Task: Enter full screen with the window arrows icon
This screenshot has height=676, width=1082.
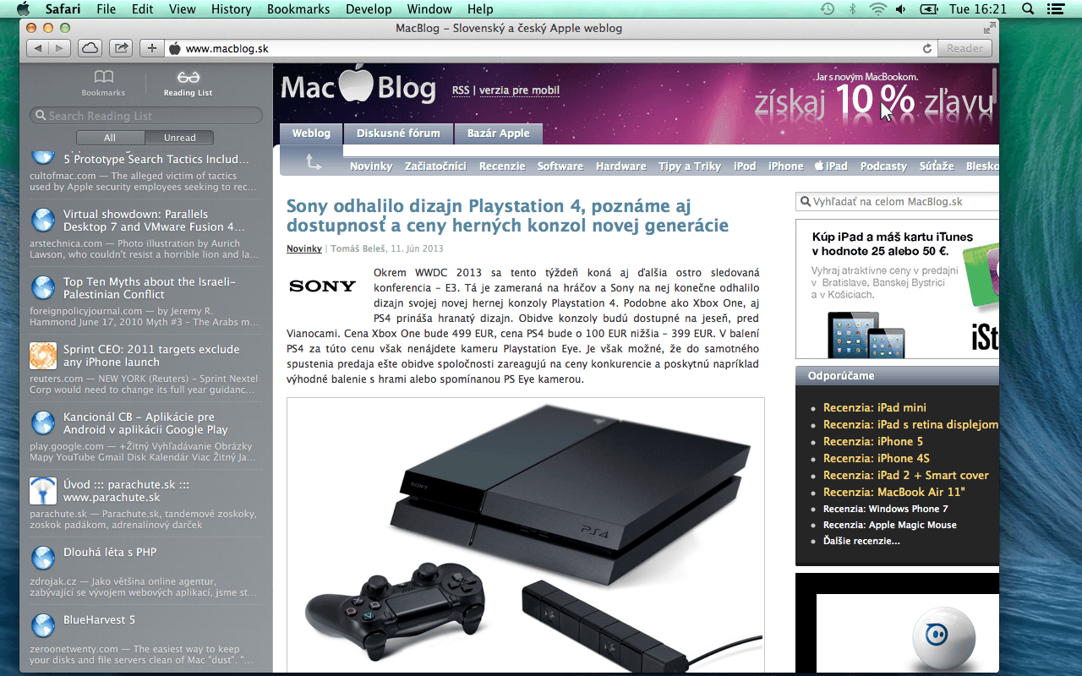Action: coord(989,28)
